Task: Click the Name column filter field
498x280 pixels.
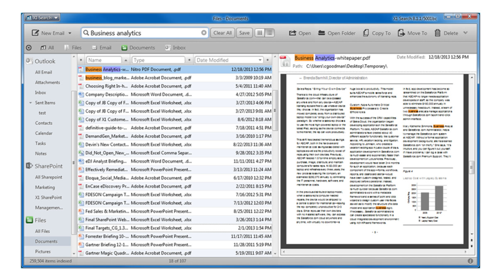Action: [x=104, y=60]
